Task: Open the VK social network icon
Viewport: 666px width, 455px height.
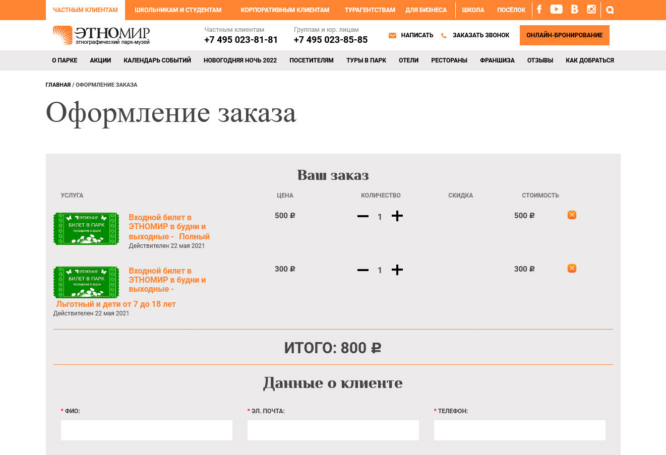Action: (x=574, y=9)
